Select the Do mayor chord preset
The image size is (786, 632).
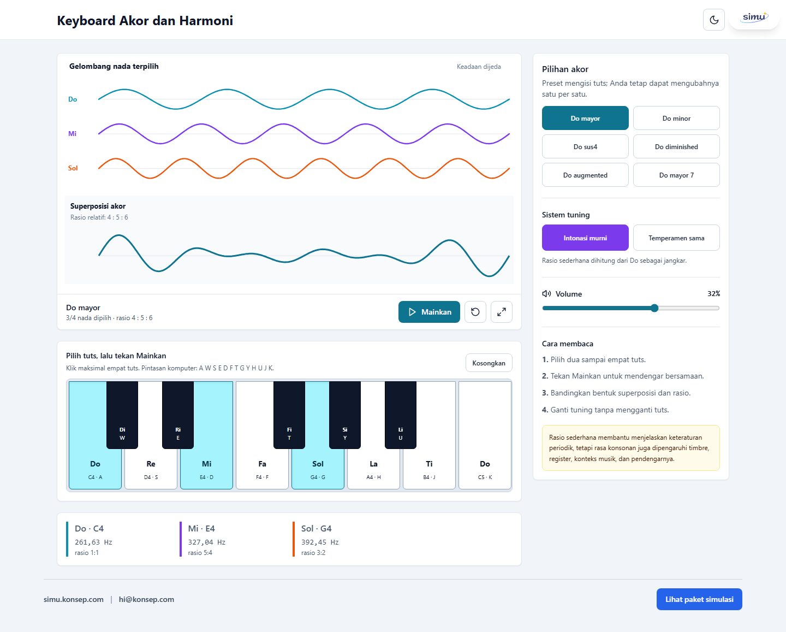[x=585, y=118]
